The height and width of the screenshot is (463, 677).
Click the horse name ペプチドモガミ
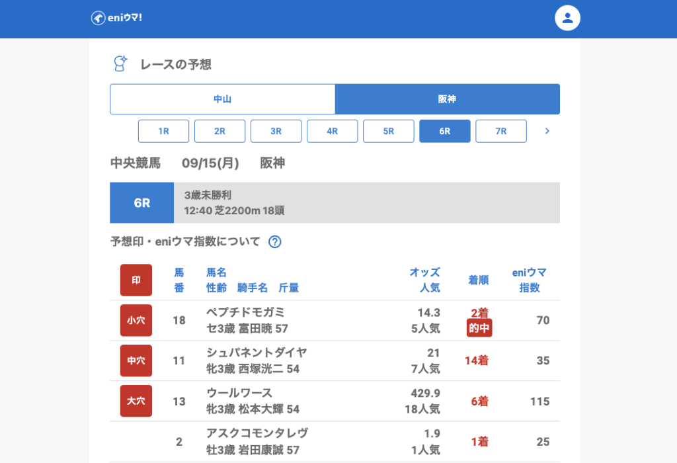click(245, 312)
